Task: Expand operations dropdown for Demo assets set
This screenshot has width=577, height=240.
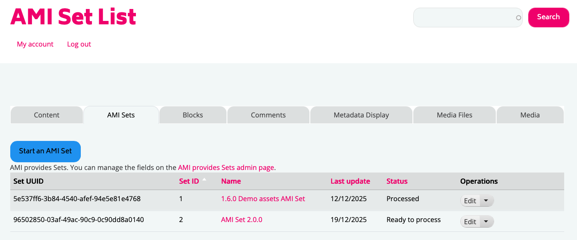Action: point(487,201)
